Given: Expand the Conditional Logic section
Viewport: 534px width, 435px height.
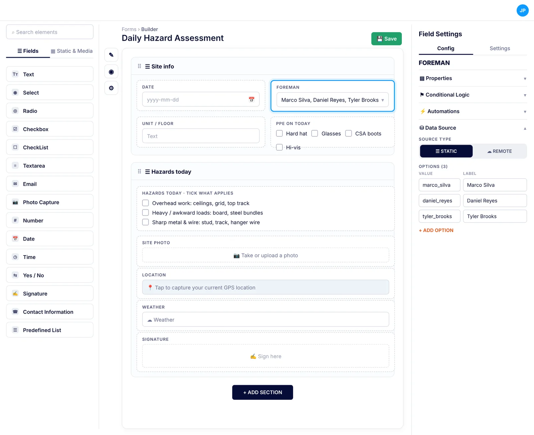Looking at the screenshot, I should pyautogui.click(x=473, y=95).
